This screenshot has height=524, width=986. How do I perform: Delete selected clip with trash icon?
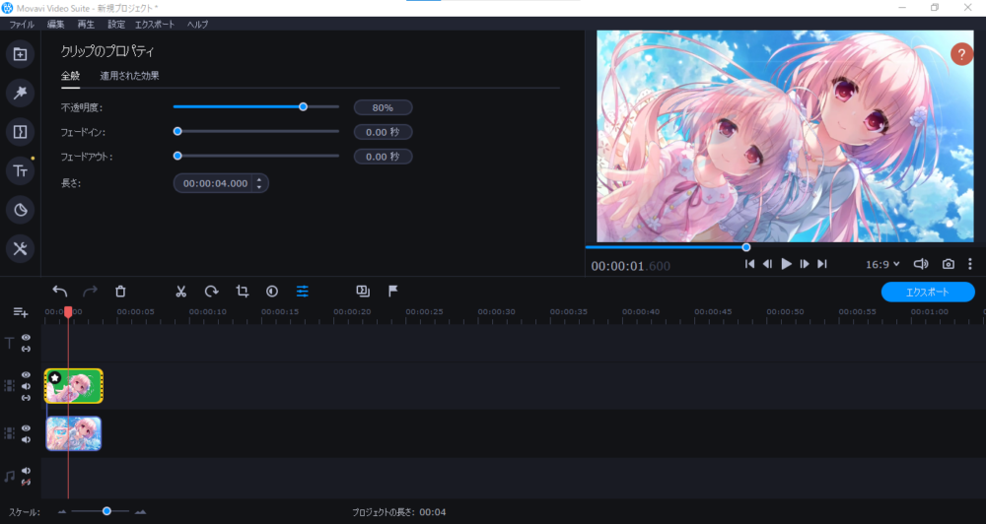tap(120, 291)
